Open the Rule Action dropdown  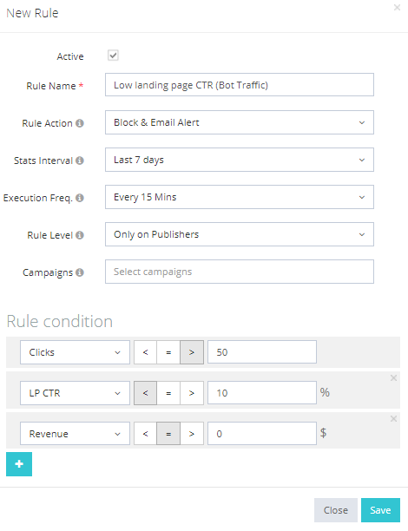coord(240,122)
